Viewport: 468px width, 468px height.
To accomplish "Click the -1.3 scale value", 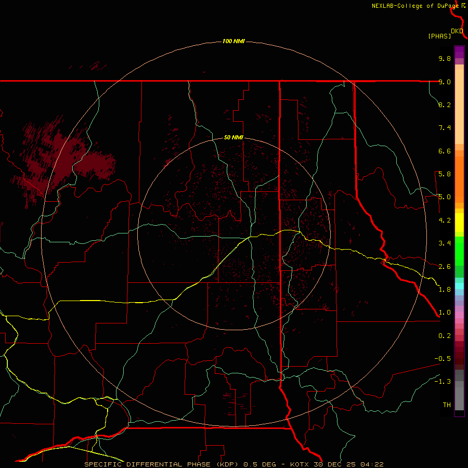I will point(443,382).
